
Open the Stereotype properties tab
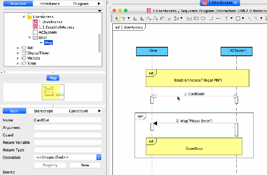point(43,111)
